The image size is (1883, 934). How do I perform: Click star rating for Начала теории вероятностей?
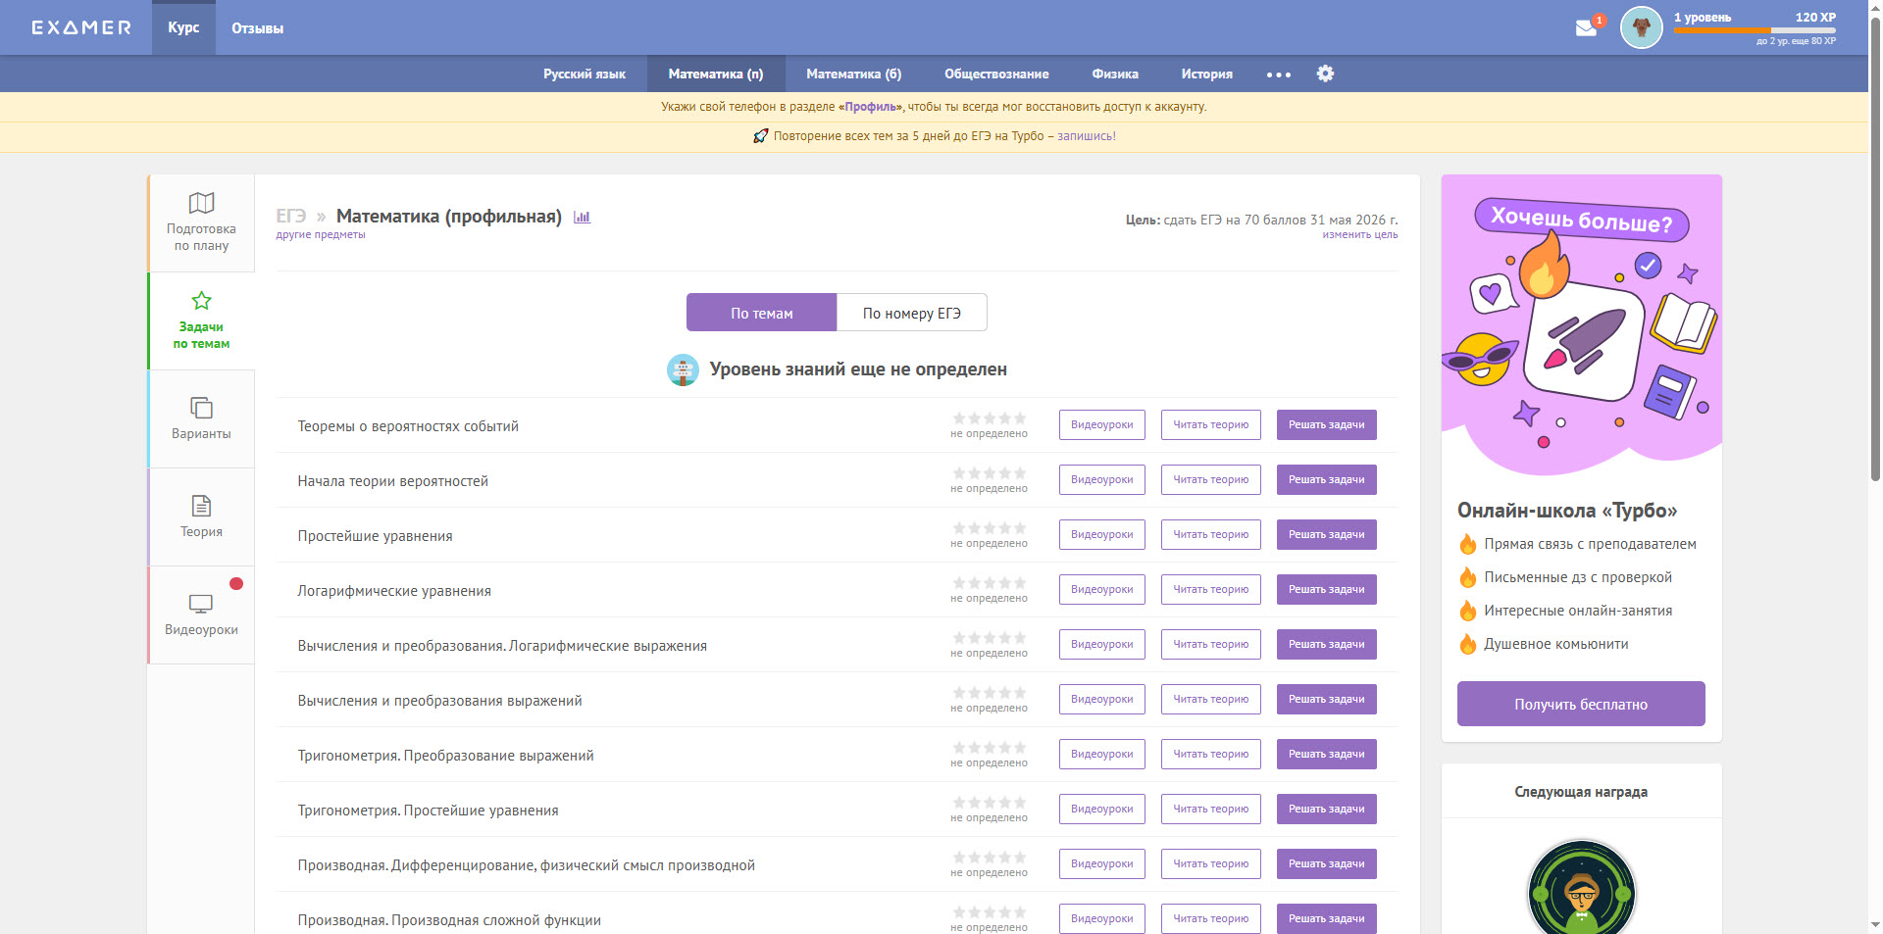[990, 473]
